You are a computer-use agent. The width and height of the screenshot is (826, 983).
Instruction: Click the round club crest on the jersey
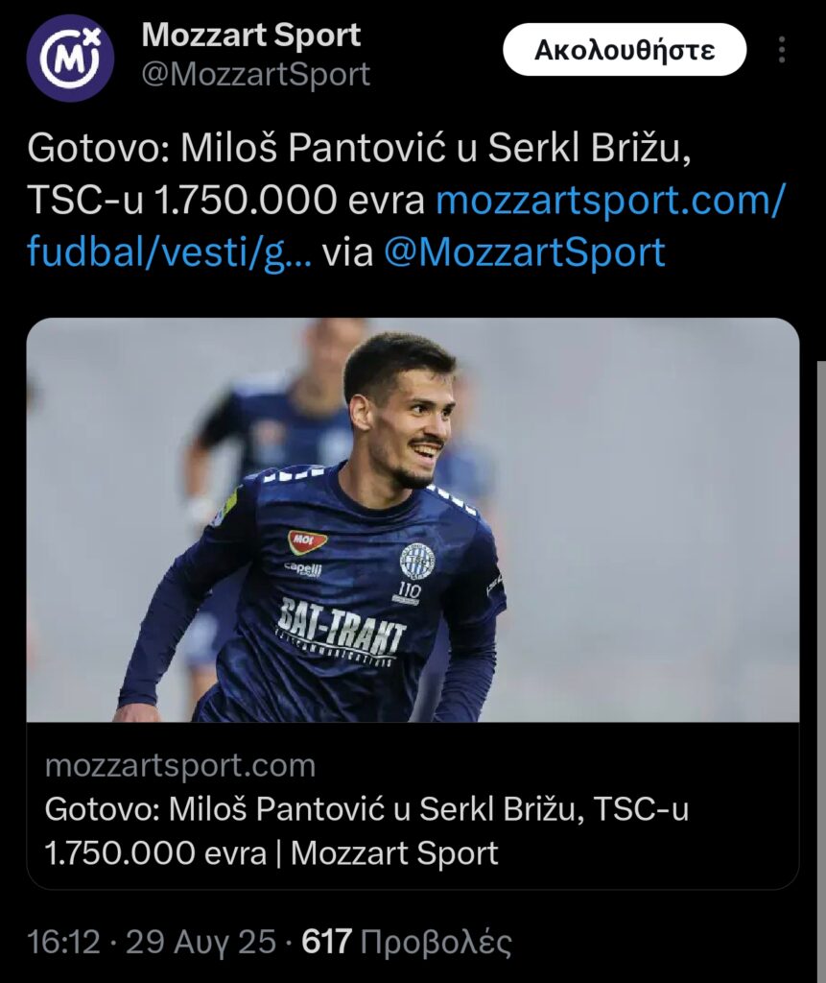tap(416, 561)
